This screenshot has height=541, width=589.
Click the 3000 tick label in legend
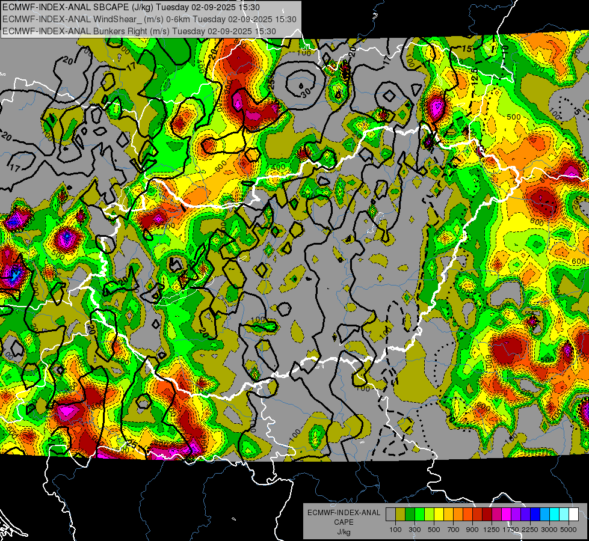click(549, 530)
